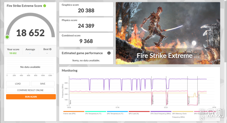227x123 pixels.
Task: Toggle the GPU Load (%) legend
Action: (x=139, y=113)
